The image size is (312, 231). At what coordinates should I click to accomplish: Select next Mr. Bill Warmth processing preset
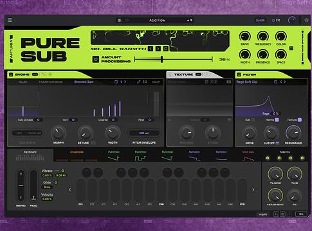click(x=158, y=49)
